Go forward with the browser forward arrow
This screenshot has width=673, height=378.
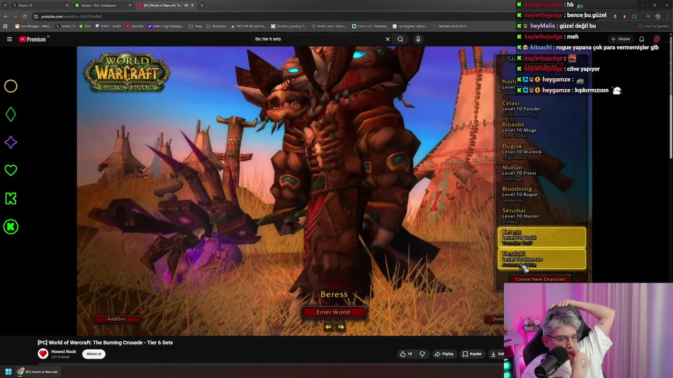click(x=15, y=16)
